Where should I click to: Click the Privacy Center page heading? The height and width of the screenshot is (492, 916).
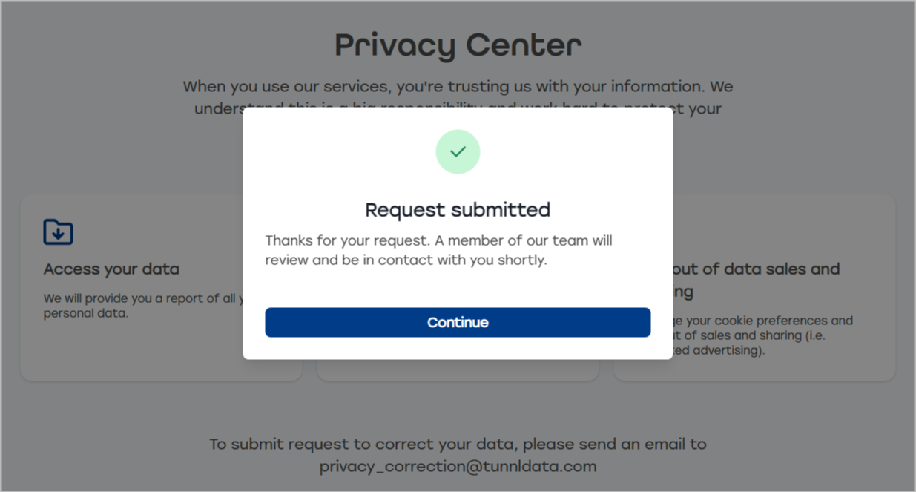coord(458,45)
